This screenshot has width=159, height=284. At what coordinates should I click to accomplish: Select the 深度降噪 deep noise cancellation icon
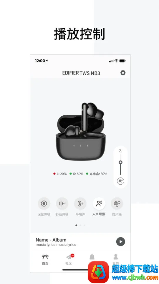(x=44, y=204)
